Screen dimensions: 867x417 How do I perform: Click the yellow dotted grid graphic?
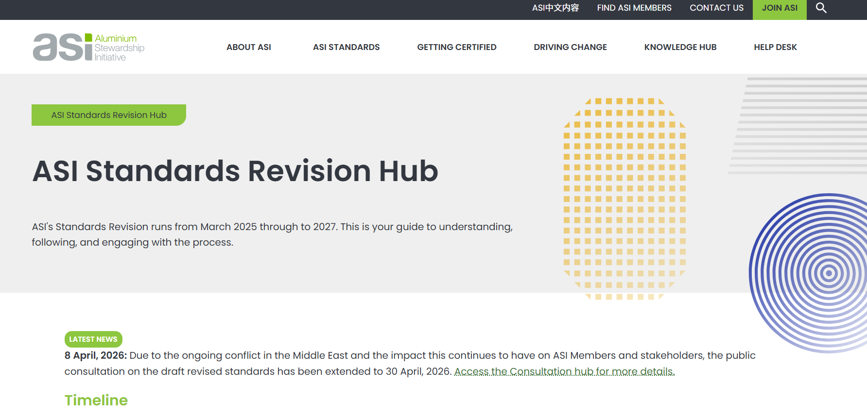click(x=624, y=199)
